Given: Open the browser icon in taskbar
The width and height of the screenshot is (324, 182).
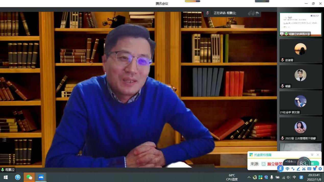Looking at the screenshot, I should point(18,177).
